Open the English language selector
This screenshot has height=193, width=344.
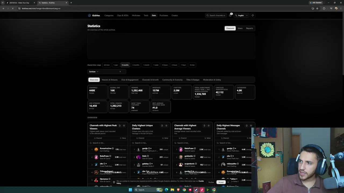point(241,16)
